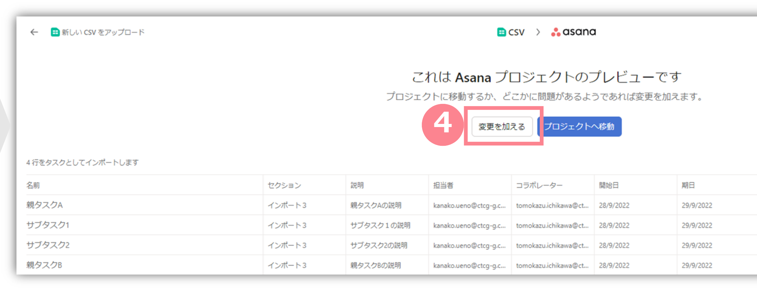
Task: Click the 変更を加える button
Action: point(502,127)
